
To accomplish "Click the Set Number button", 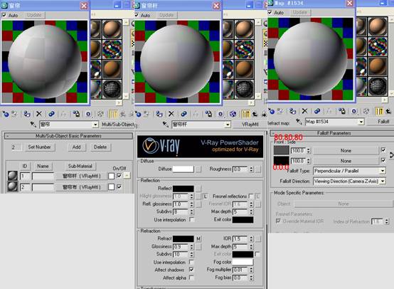I will [39, 147].
